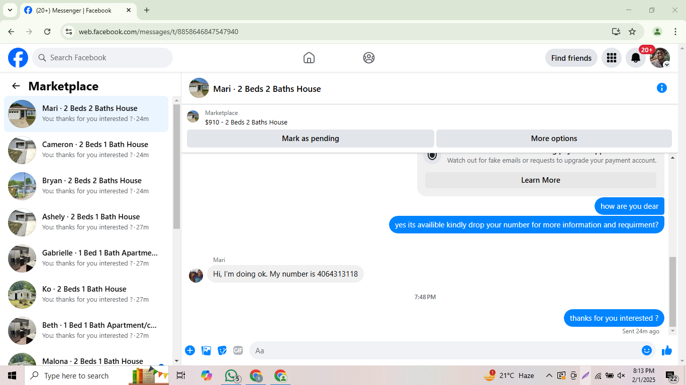Open the Home icon in top navigation
686x385 pixels.
click(309, 58)
